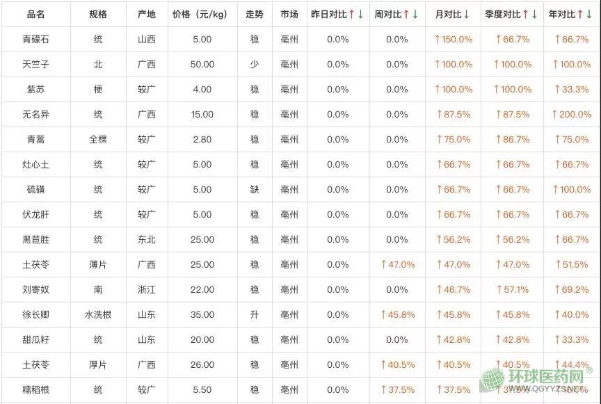
Task: Click the red up arrow beside 昨日对比
Action: (352, 14)
